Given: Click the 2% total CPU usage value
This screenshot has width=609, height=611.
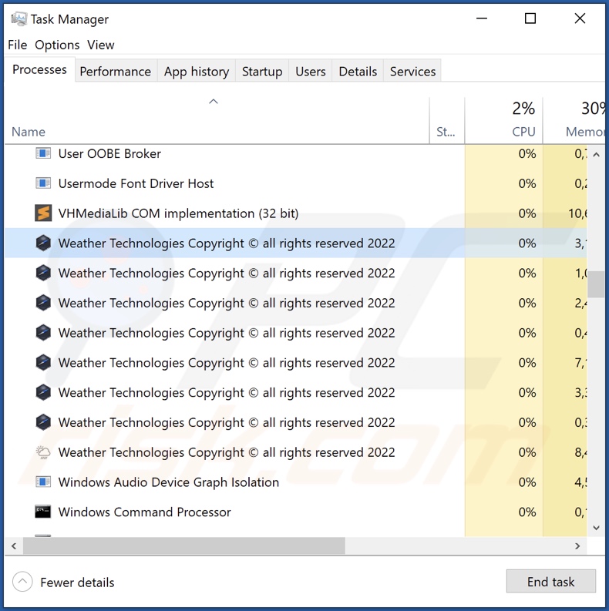Looking at the screenshot, I should 523,109.
